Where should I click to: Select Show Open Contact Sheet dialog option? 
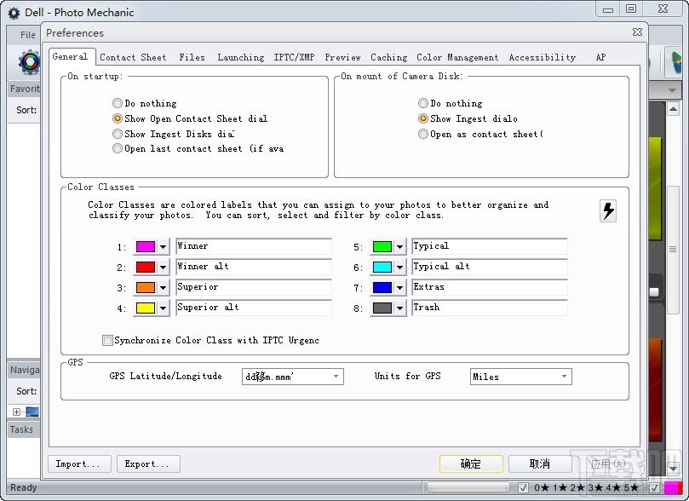pos(117,118)
